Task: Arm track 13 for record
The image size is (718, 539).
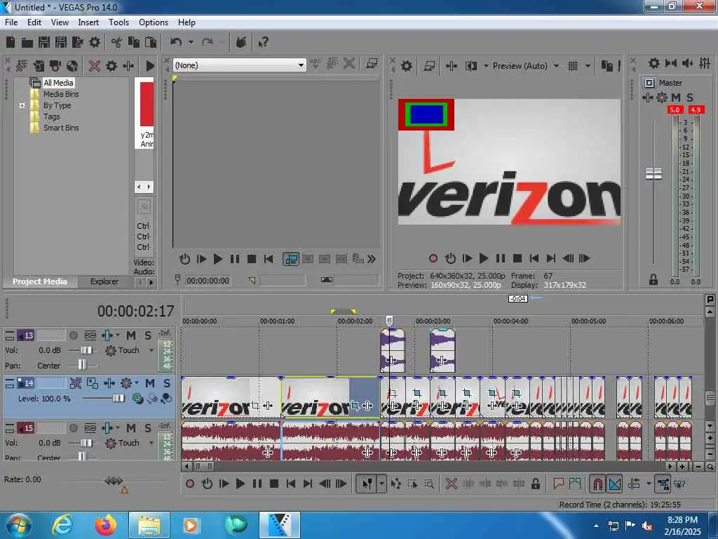Action: click(73, 336)
